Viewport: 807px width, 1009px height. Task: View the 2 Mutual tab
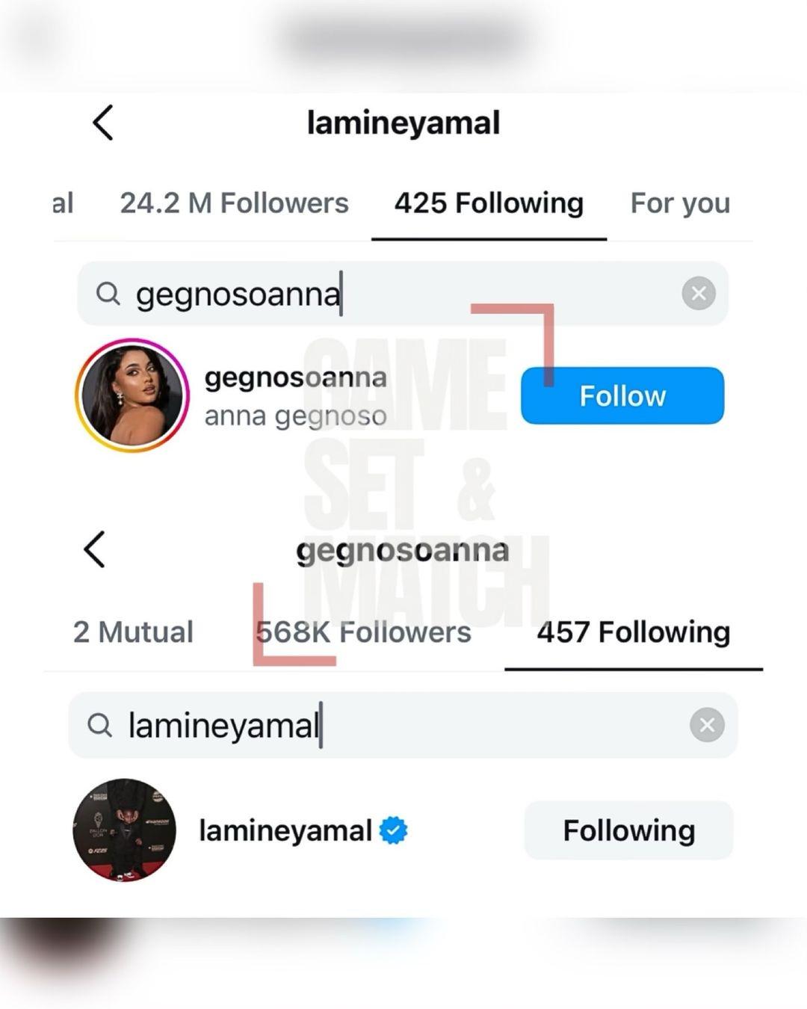(133, 632)
